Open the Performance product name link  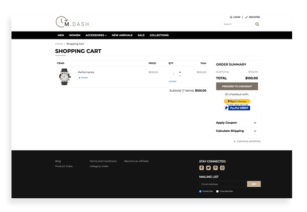[x=86, y=72]
